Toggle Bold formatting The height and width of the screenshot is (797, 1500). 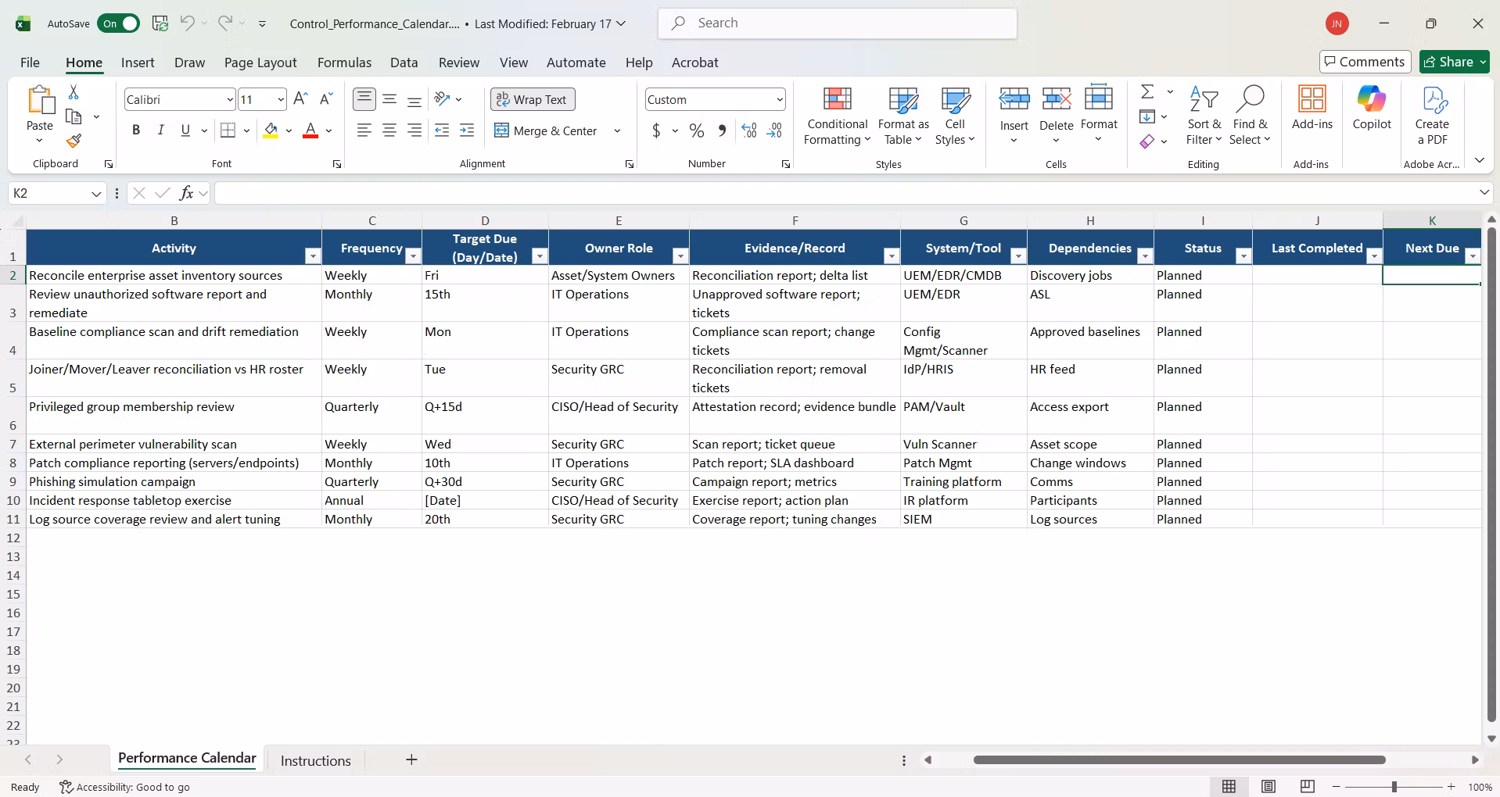click(136, 130)
